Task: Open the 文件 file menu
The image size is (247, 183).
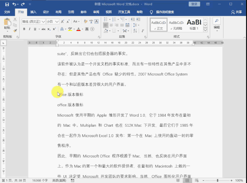Action: 7,12
